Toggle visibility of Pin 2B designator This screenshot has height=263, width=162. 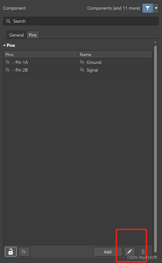[7, 70]
